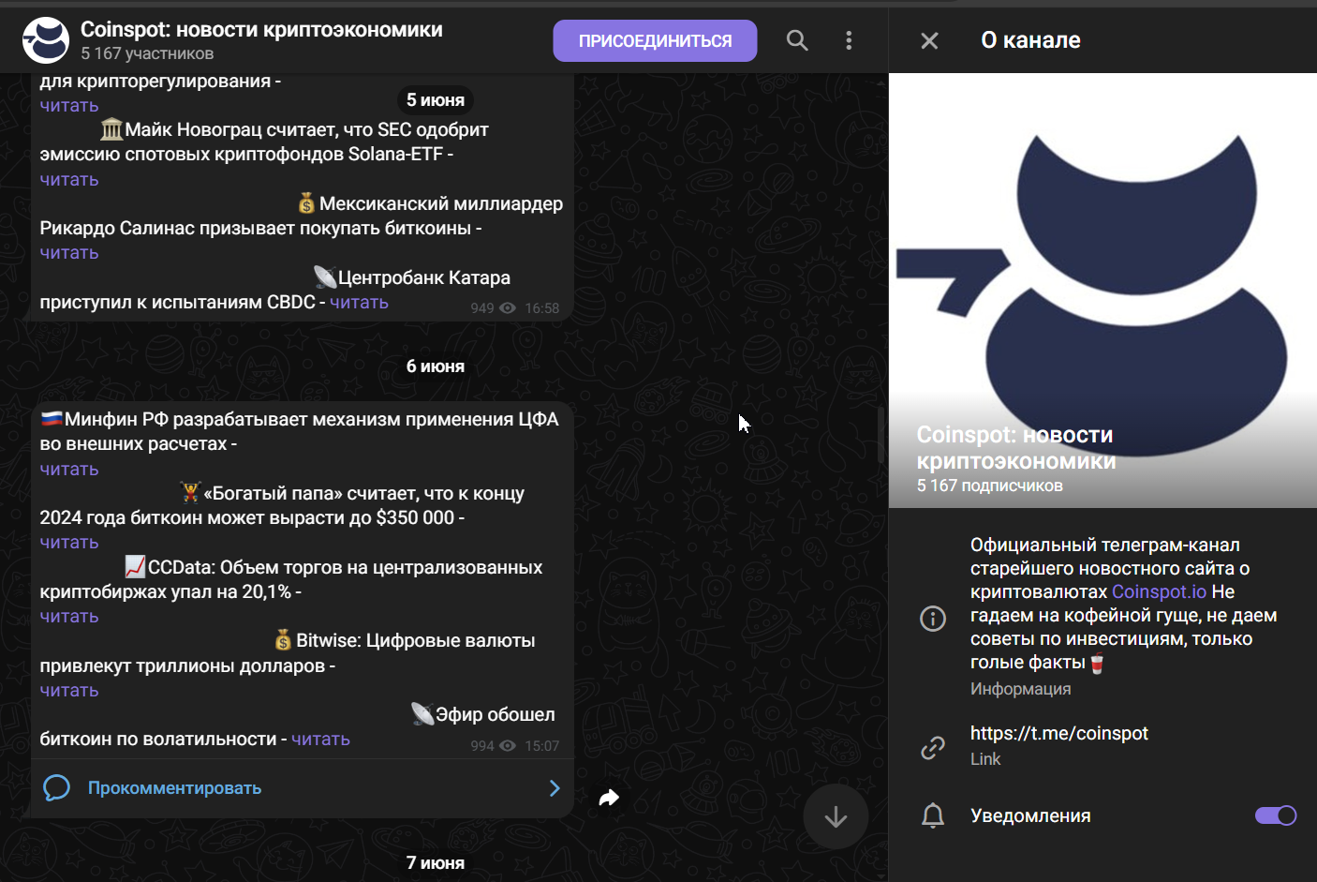
Task: Open читать link for крипторегулирования news
Action: 69,105
